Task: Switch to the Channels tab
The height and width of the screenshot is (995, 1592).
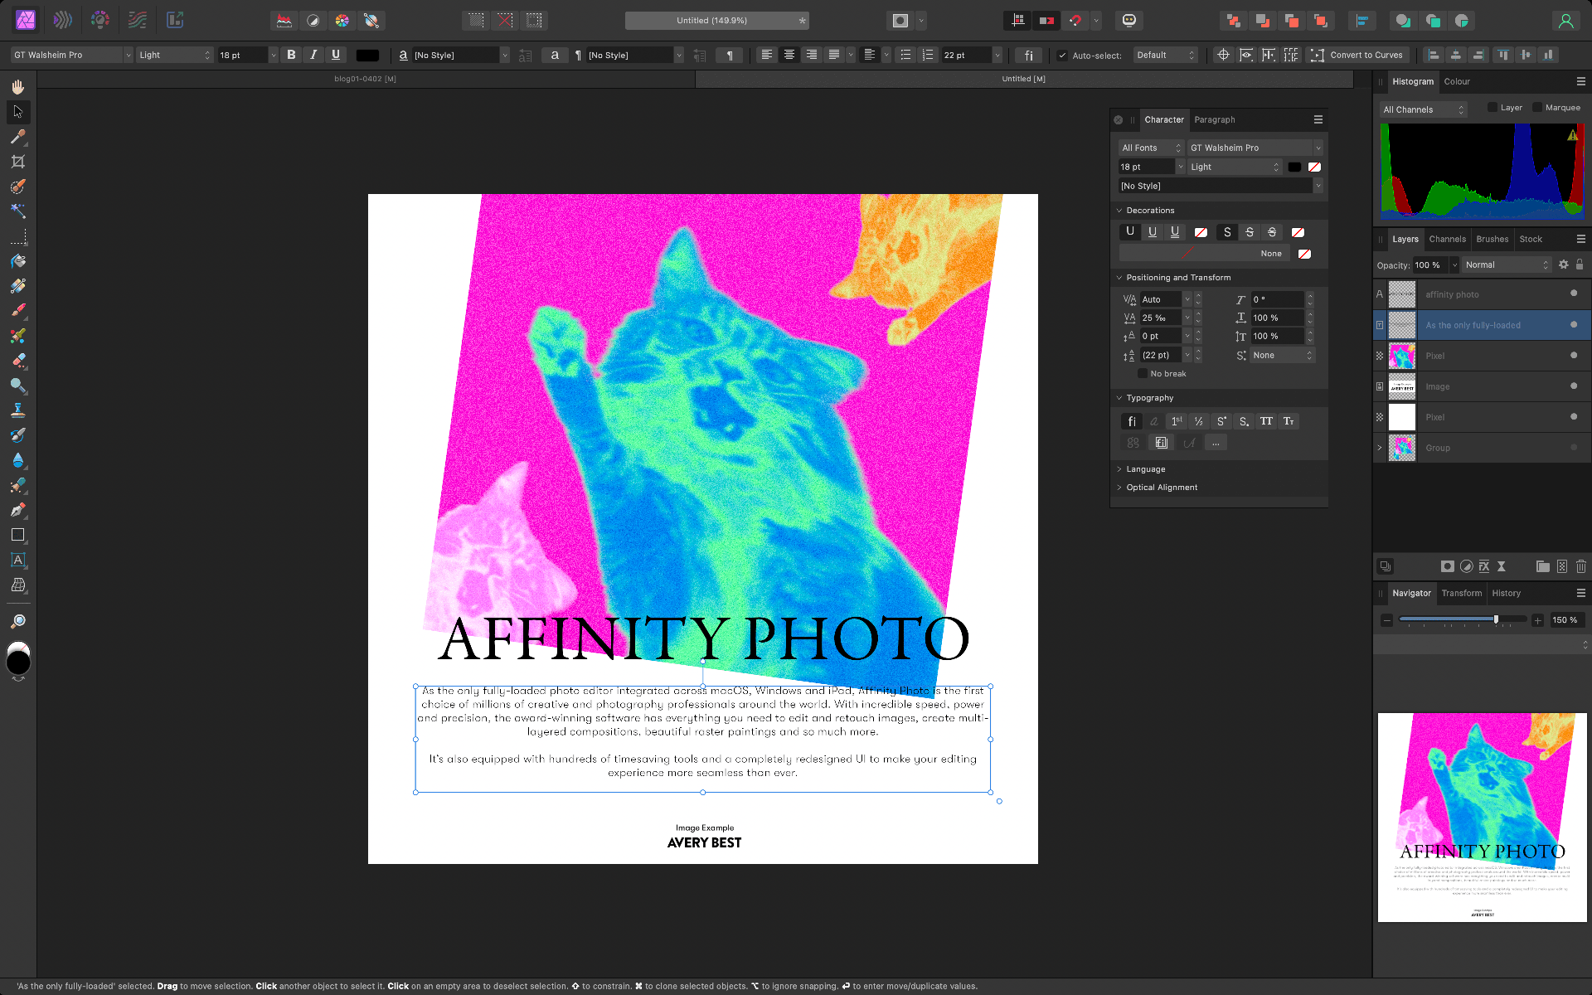Action: (1448, 239)
